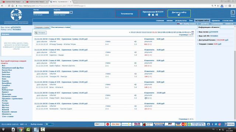Select 'Киберспорт' in sports list
The image size is (236, 132).
click(x=7, y=90)
